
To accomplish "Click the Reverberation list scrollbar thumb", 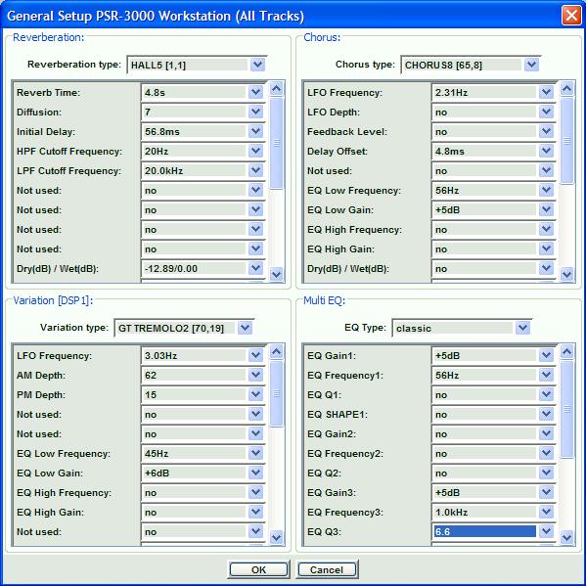I will [x=277, y=143].
